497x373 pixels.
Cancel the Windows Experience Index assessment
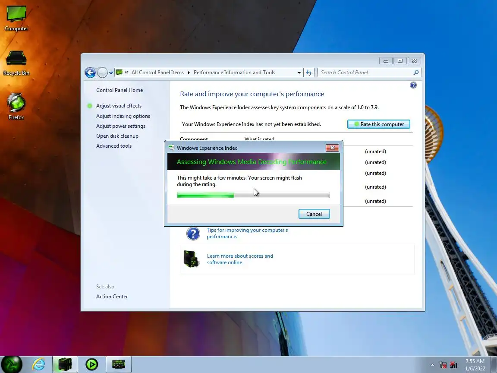(x=314, y=214)
